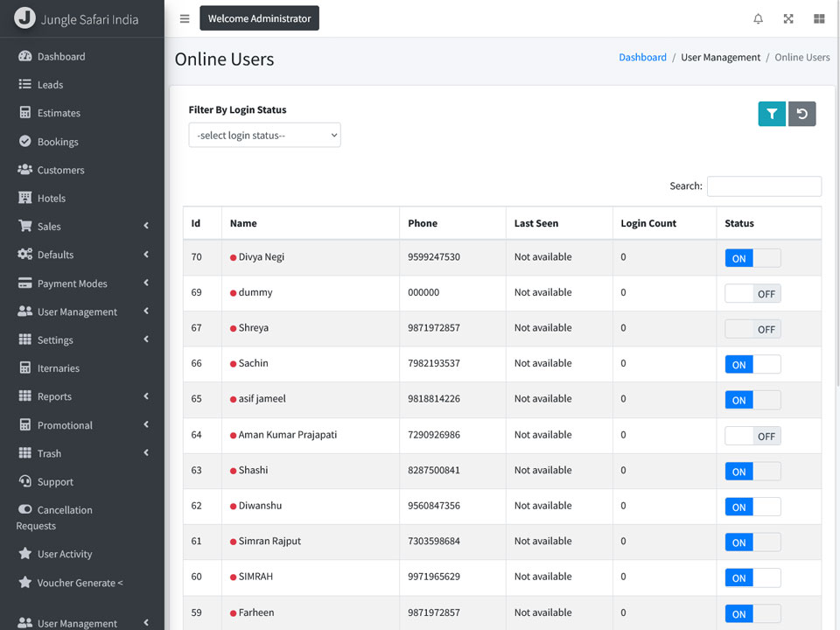Click the Iternaries calculator icon

[24, 367]
